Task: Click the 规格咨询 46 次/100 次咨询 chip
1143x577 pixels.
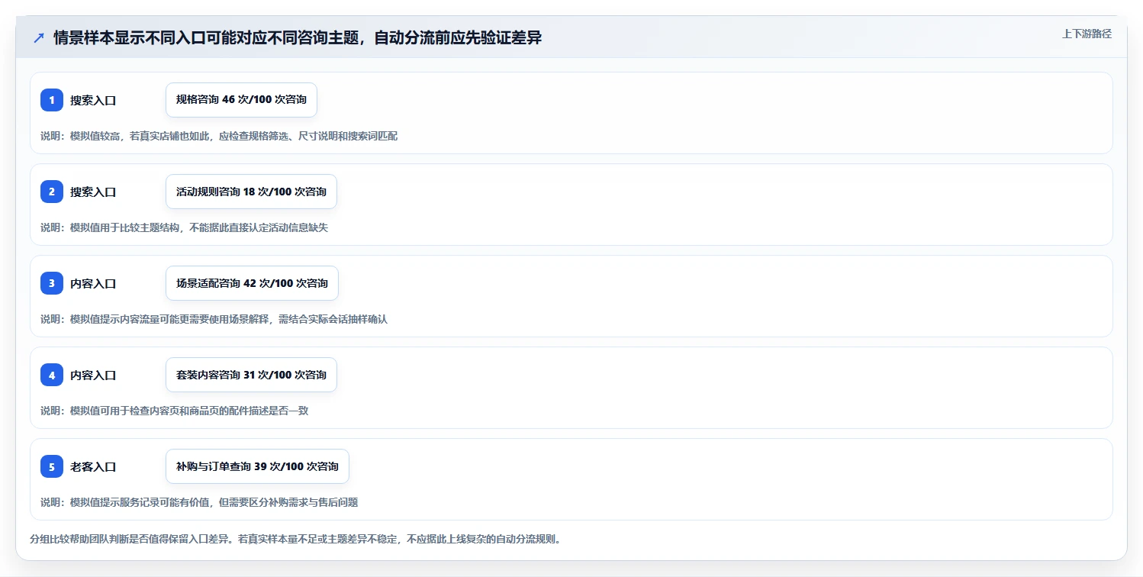Action: tap(241, 100)
